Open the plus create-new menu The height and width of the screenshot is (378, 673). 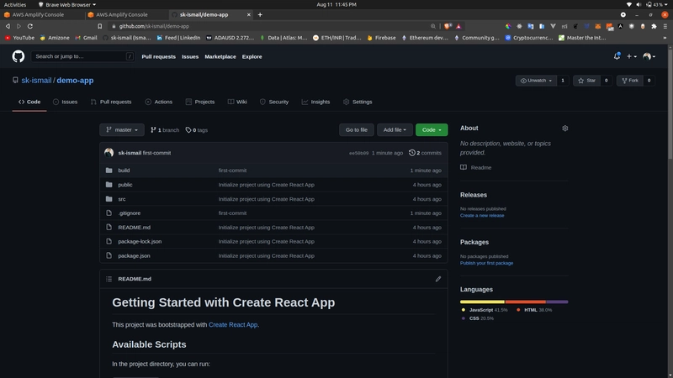click(631, 56)
